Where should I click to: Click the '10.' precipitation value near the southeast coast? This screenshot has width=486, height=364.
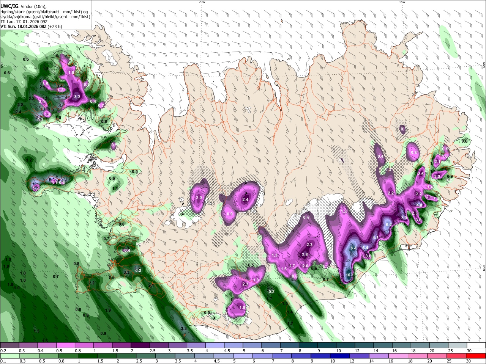(x=349, y=275)
